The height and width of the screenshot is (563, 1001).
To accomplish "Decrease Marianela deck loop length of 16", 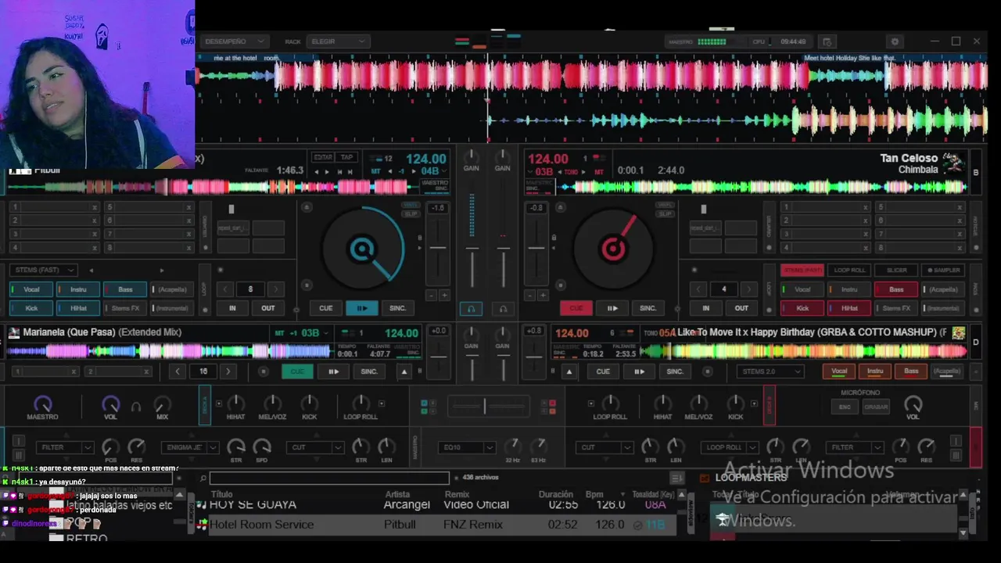I will pos(178,371).
